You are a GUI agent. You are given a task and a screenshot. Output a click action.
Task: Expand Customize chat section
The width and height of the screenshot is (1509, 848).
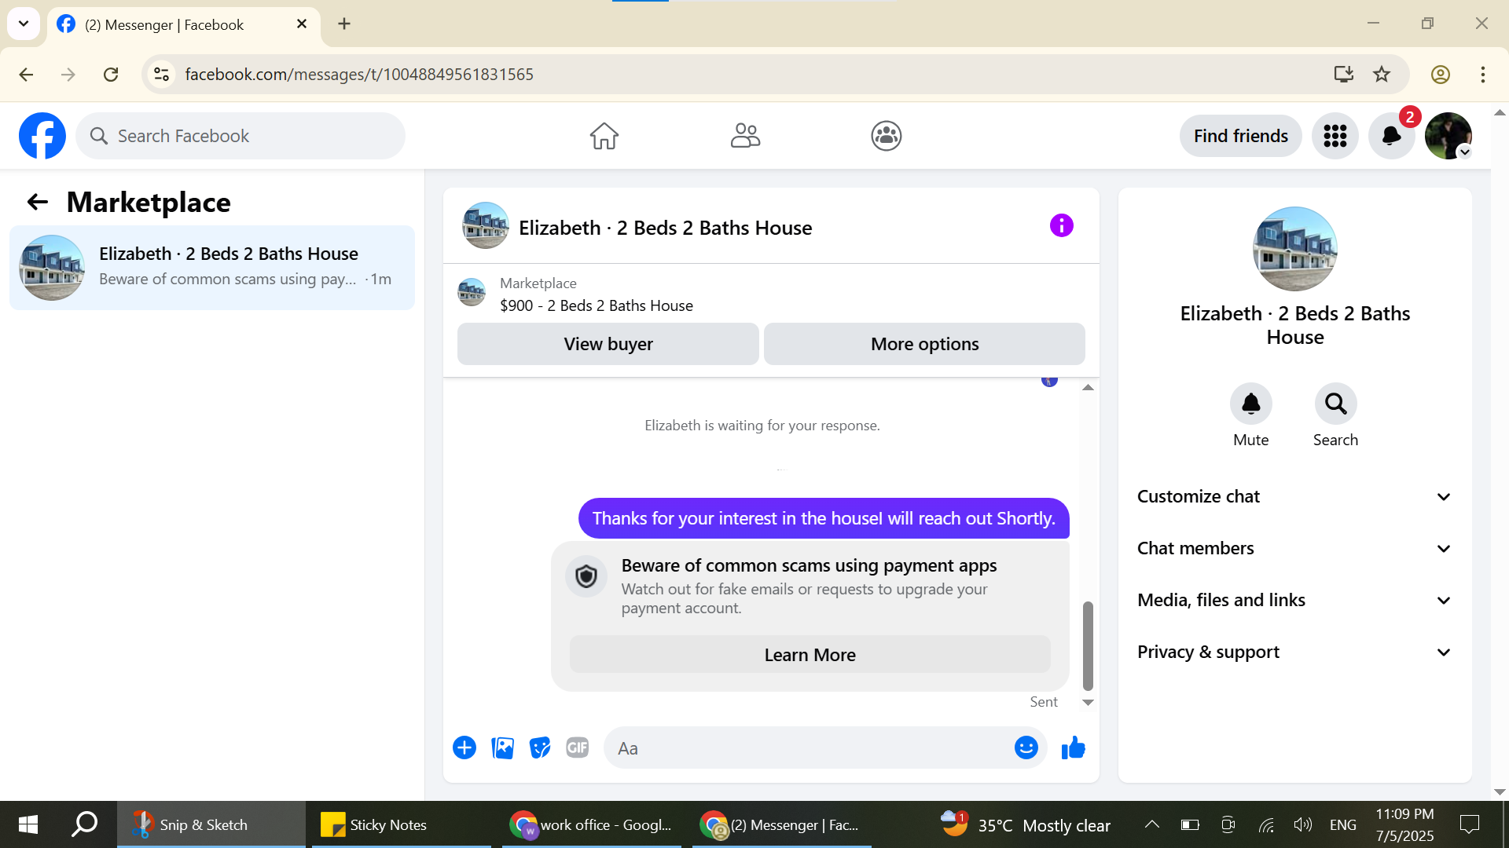coord(1294,496)
